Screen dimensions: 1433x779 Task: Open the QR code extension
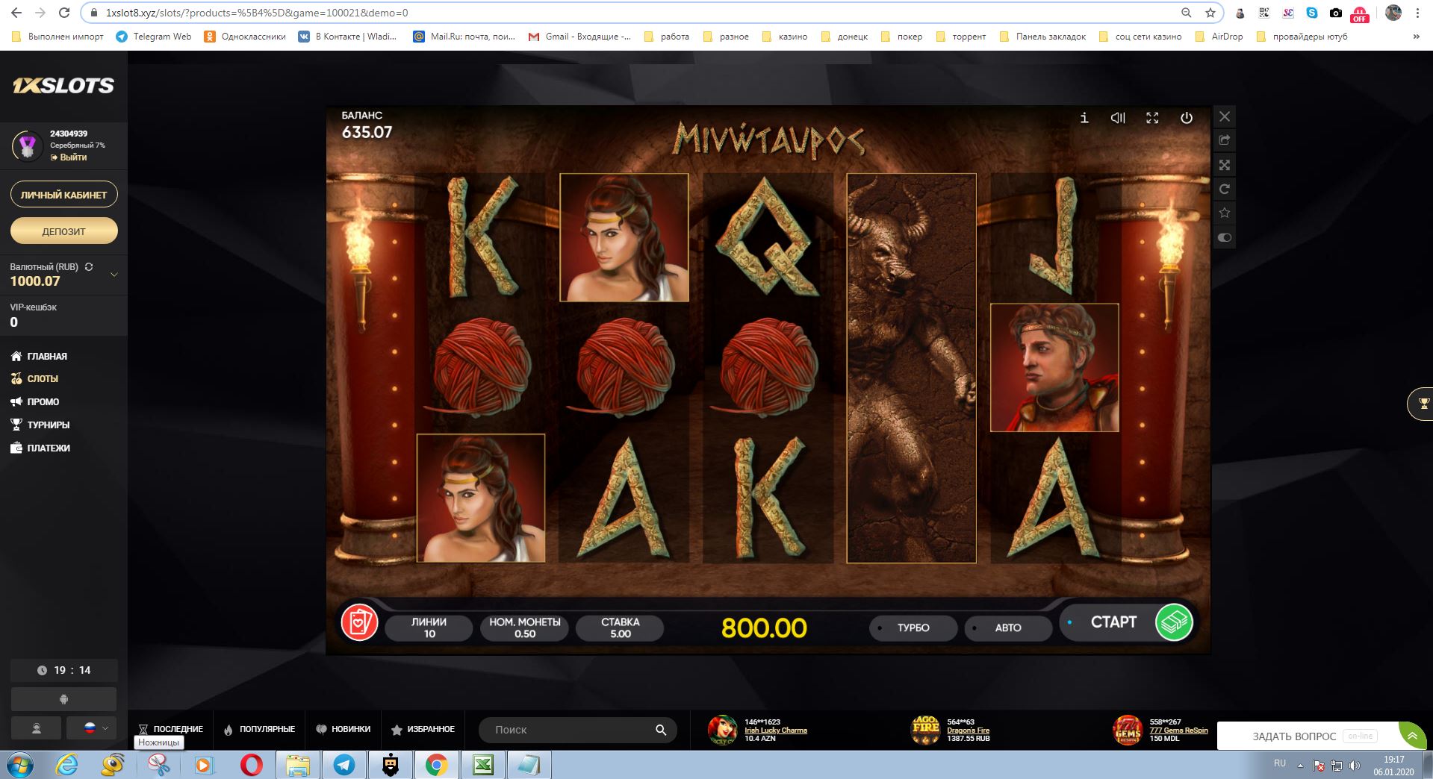[1264, 13]
